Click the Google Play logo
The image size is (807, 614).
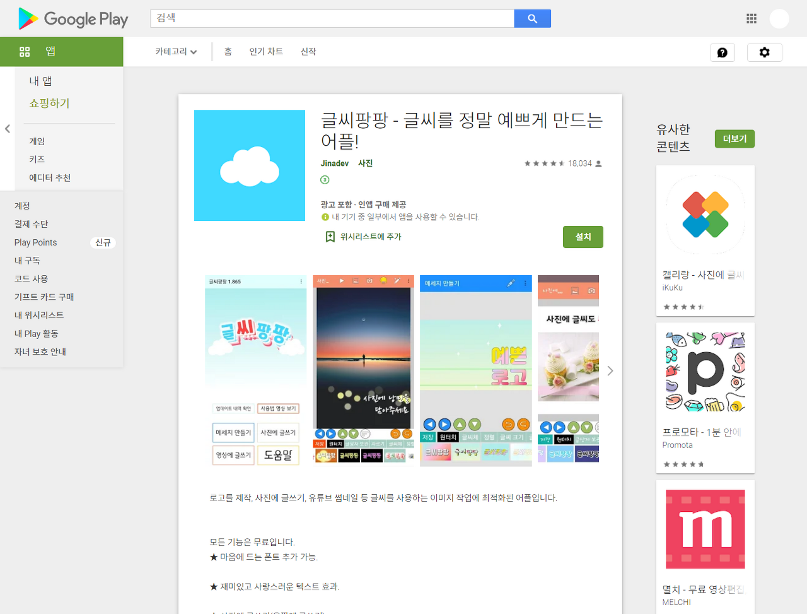73,19
